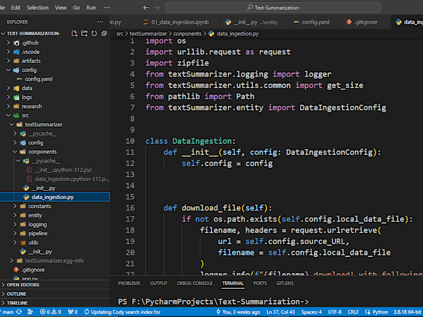423x317 pixels.
Task: Switch to the __init__.py entity tab
Action: point(255,22)
